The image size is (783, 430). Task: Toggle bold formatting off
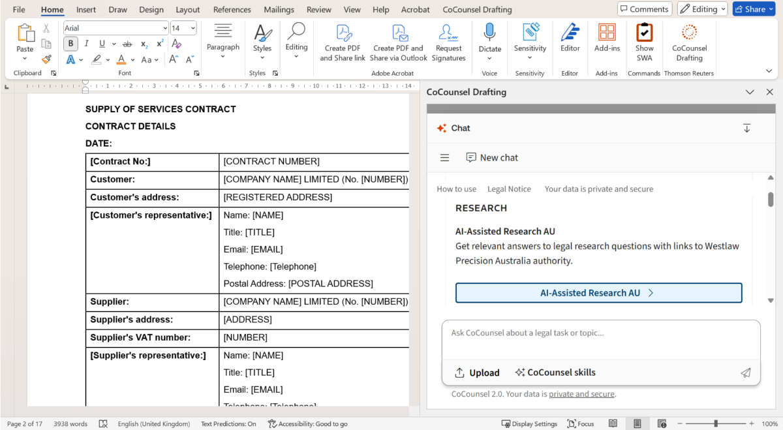(x=70, y=43)
